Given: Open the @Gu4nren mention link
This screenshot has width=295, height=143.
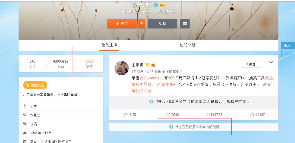Looking at the screenshot, I should (150, 78).
